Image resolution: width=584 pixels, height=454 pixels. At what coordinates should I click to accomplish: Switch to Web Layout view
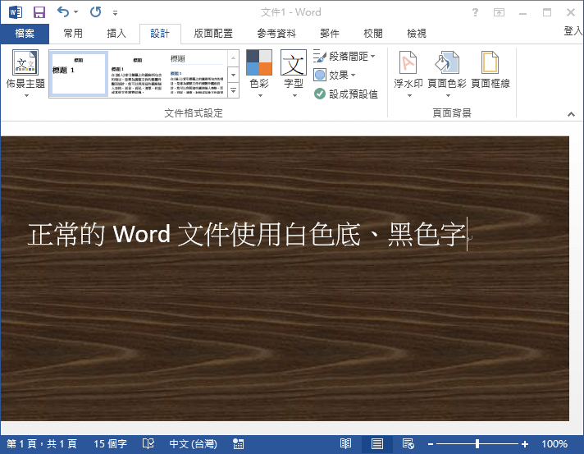[408, 444]
